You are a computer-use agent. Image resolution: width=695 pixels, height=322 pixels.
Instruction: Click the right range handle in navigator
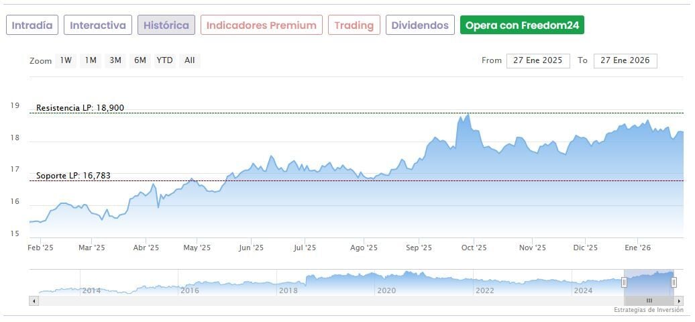[674, 282]
